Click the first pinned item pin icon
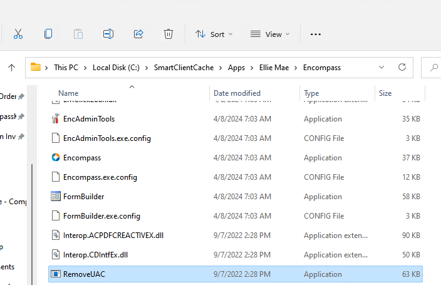The height and width of the screenshot is (285, 441). (x=21, y=96)
